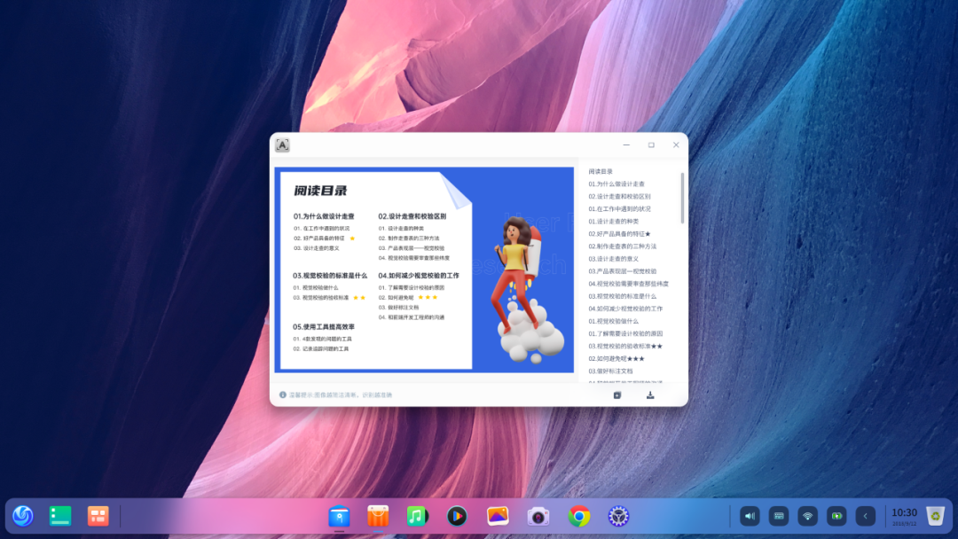Image resolution: width=958 pixels, height=539 pixels.
Task: Select the text line '01.为什么做设计走查' in the sidebar
Action: click(x=617, y=184)
